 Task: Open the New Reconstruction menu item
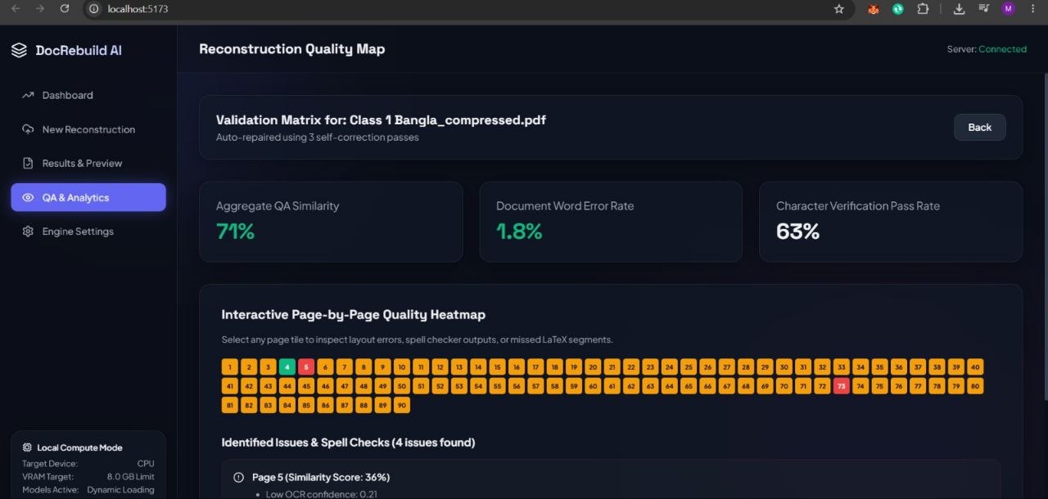point(88,129)
